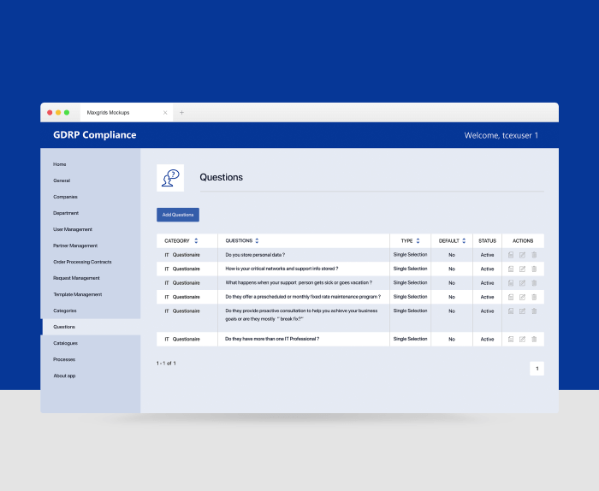Sort table by Questions column arrows
The image size is (599, 491).
tap(257, 241)
